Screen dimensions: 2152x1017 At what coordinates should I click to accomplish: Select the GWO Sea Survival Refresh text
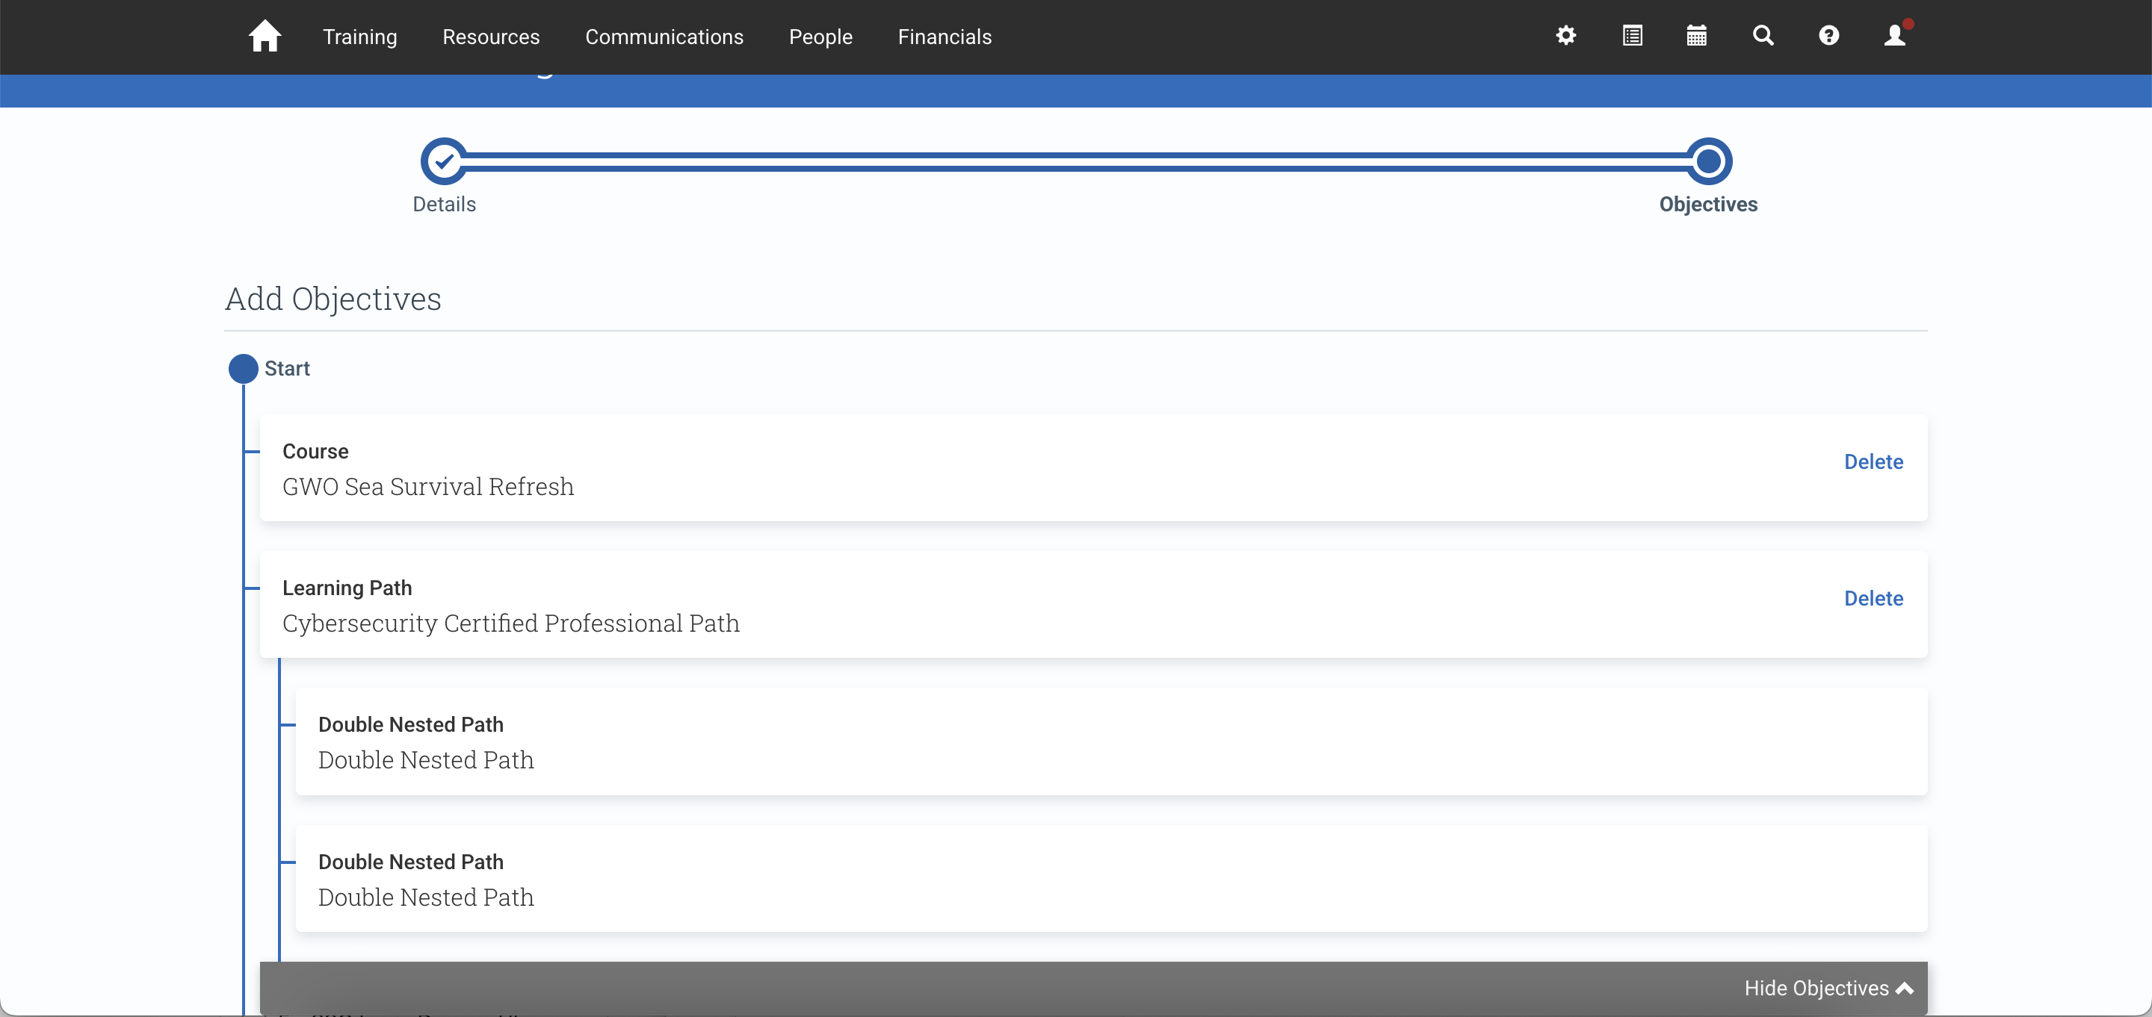427,487
